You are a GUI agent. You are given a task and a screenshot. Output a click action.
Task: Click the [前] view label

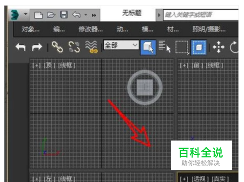(x=197, y=65)
